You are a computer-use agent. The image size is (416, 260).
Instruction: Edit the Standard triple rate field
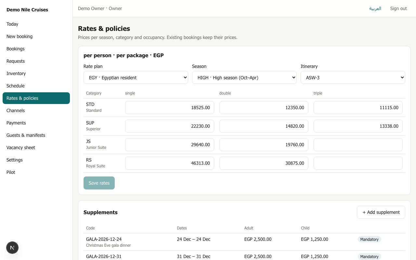pos(358,108)
